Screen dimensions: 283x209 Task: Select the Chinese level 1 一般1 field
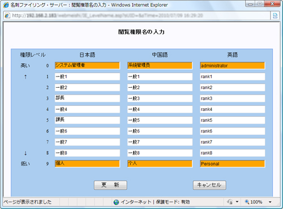[160, 76]
